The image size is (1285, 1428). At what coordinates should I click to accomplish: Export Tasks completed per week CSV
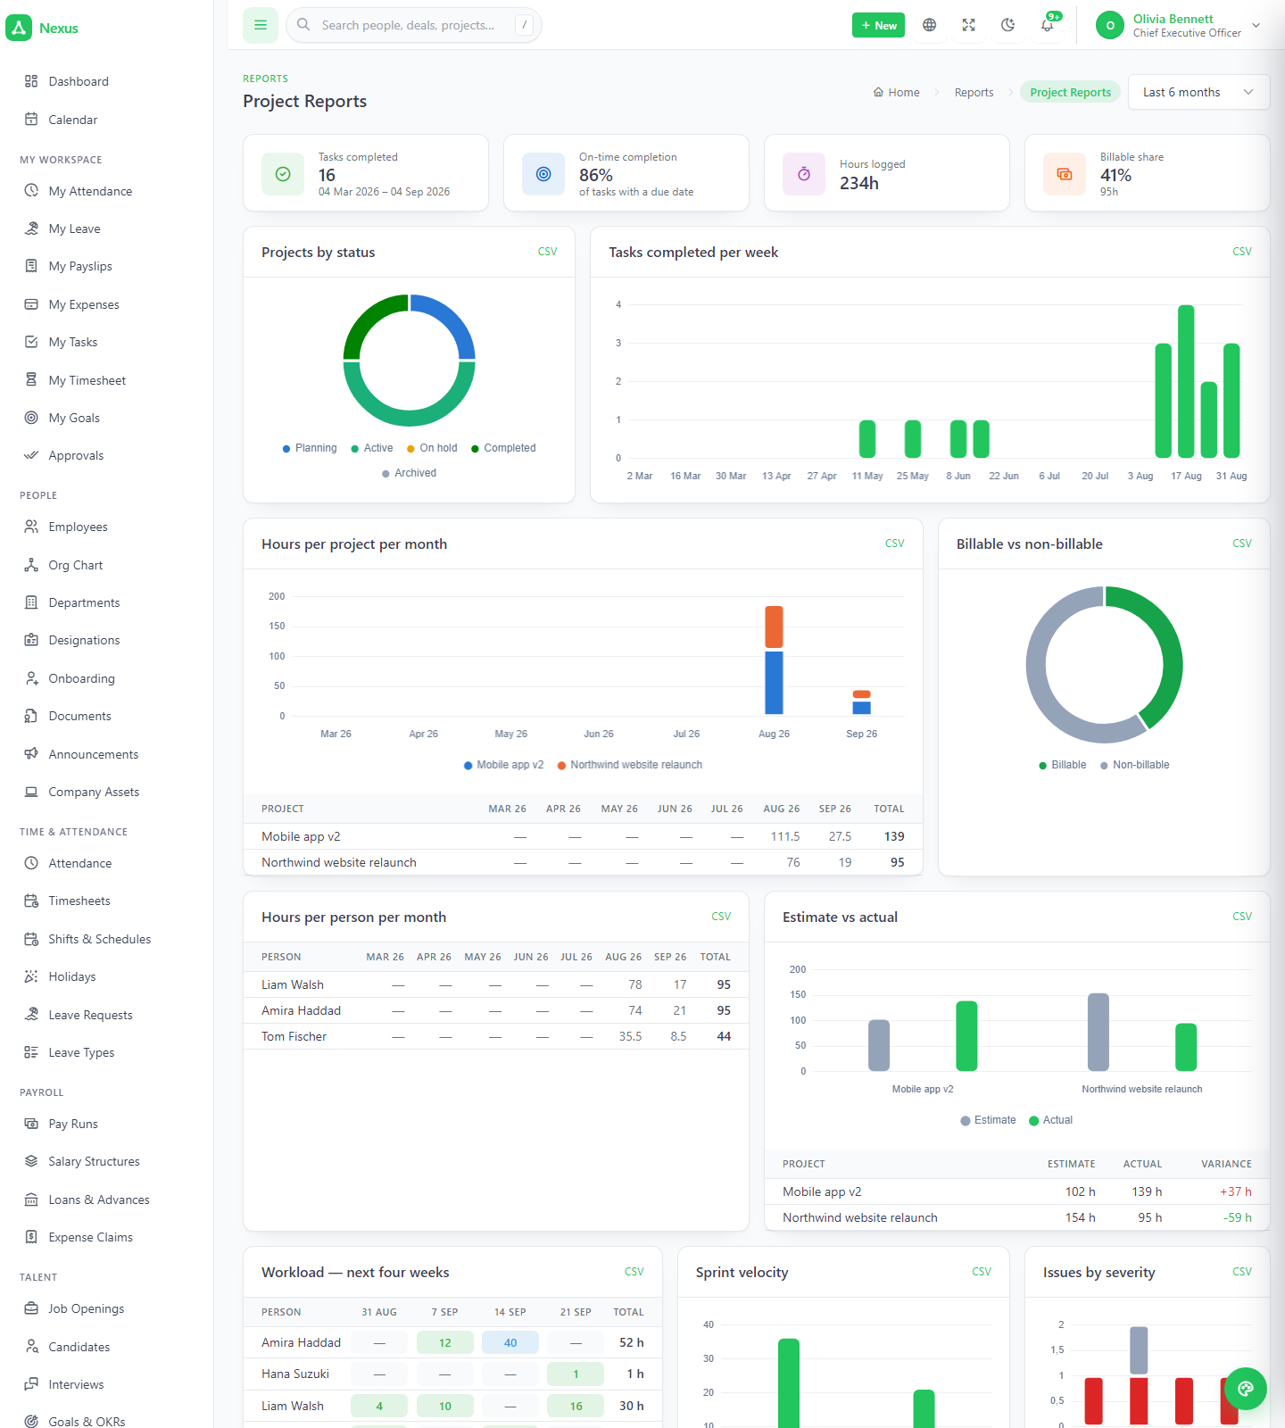(1242, 252)
